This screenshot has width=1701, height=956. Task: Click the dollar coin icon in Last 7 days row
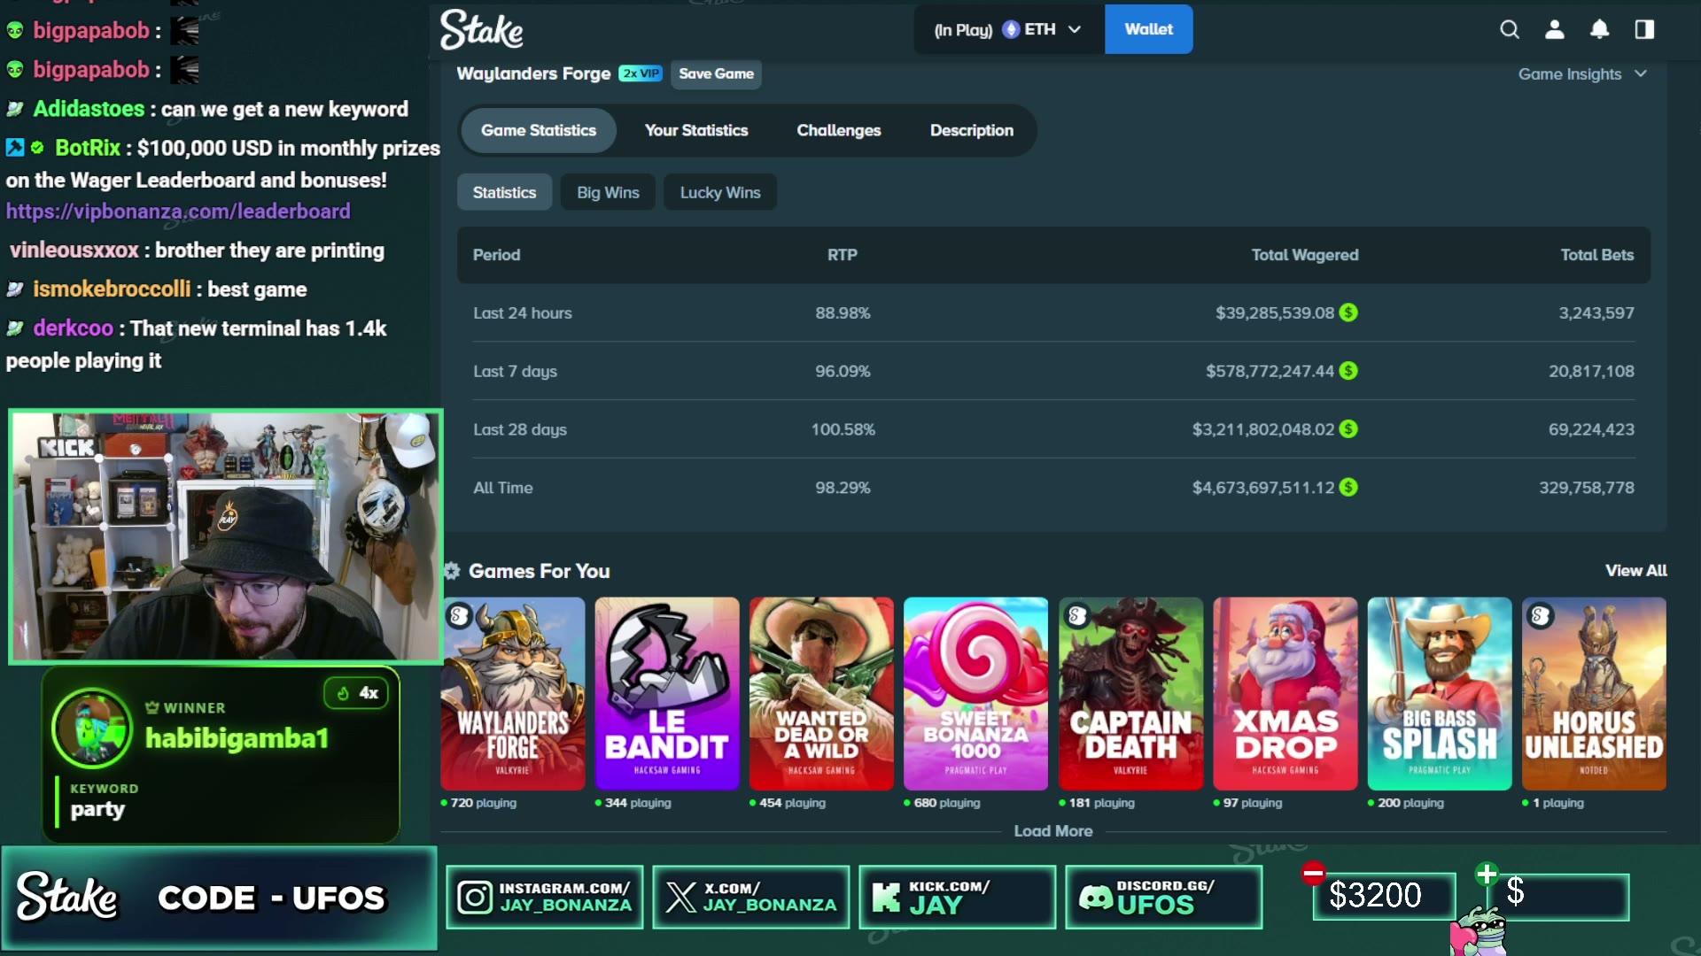pyautogui.click(x=1348, y=371)
